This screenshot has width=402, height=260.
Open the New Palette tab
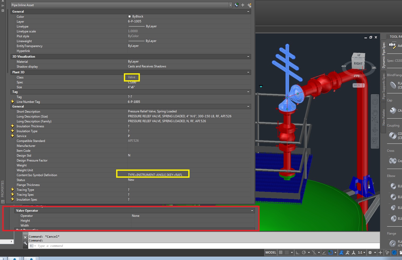pos(383,117)
